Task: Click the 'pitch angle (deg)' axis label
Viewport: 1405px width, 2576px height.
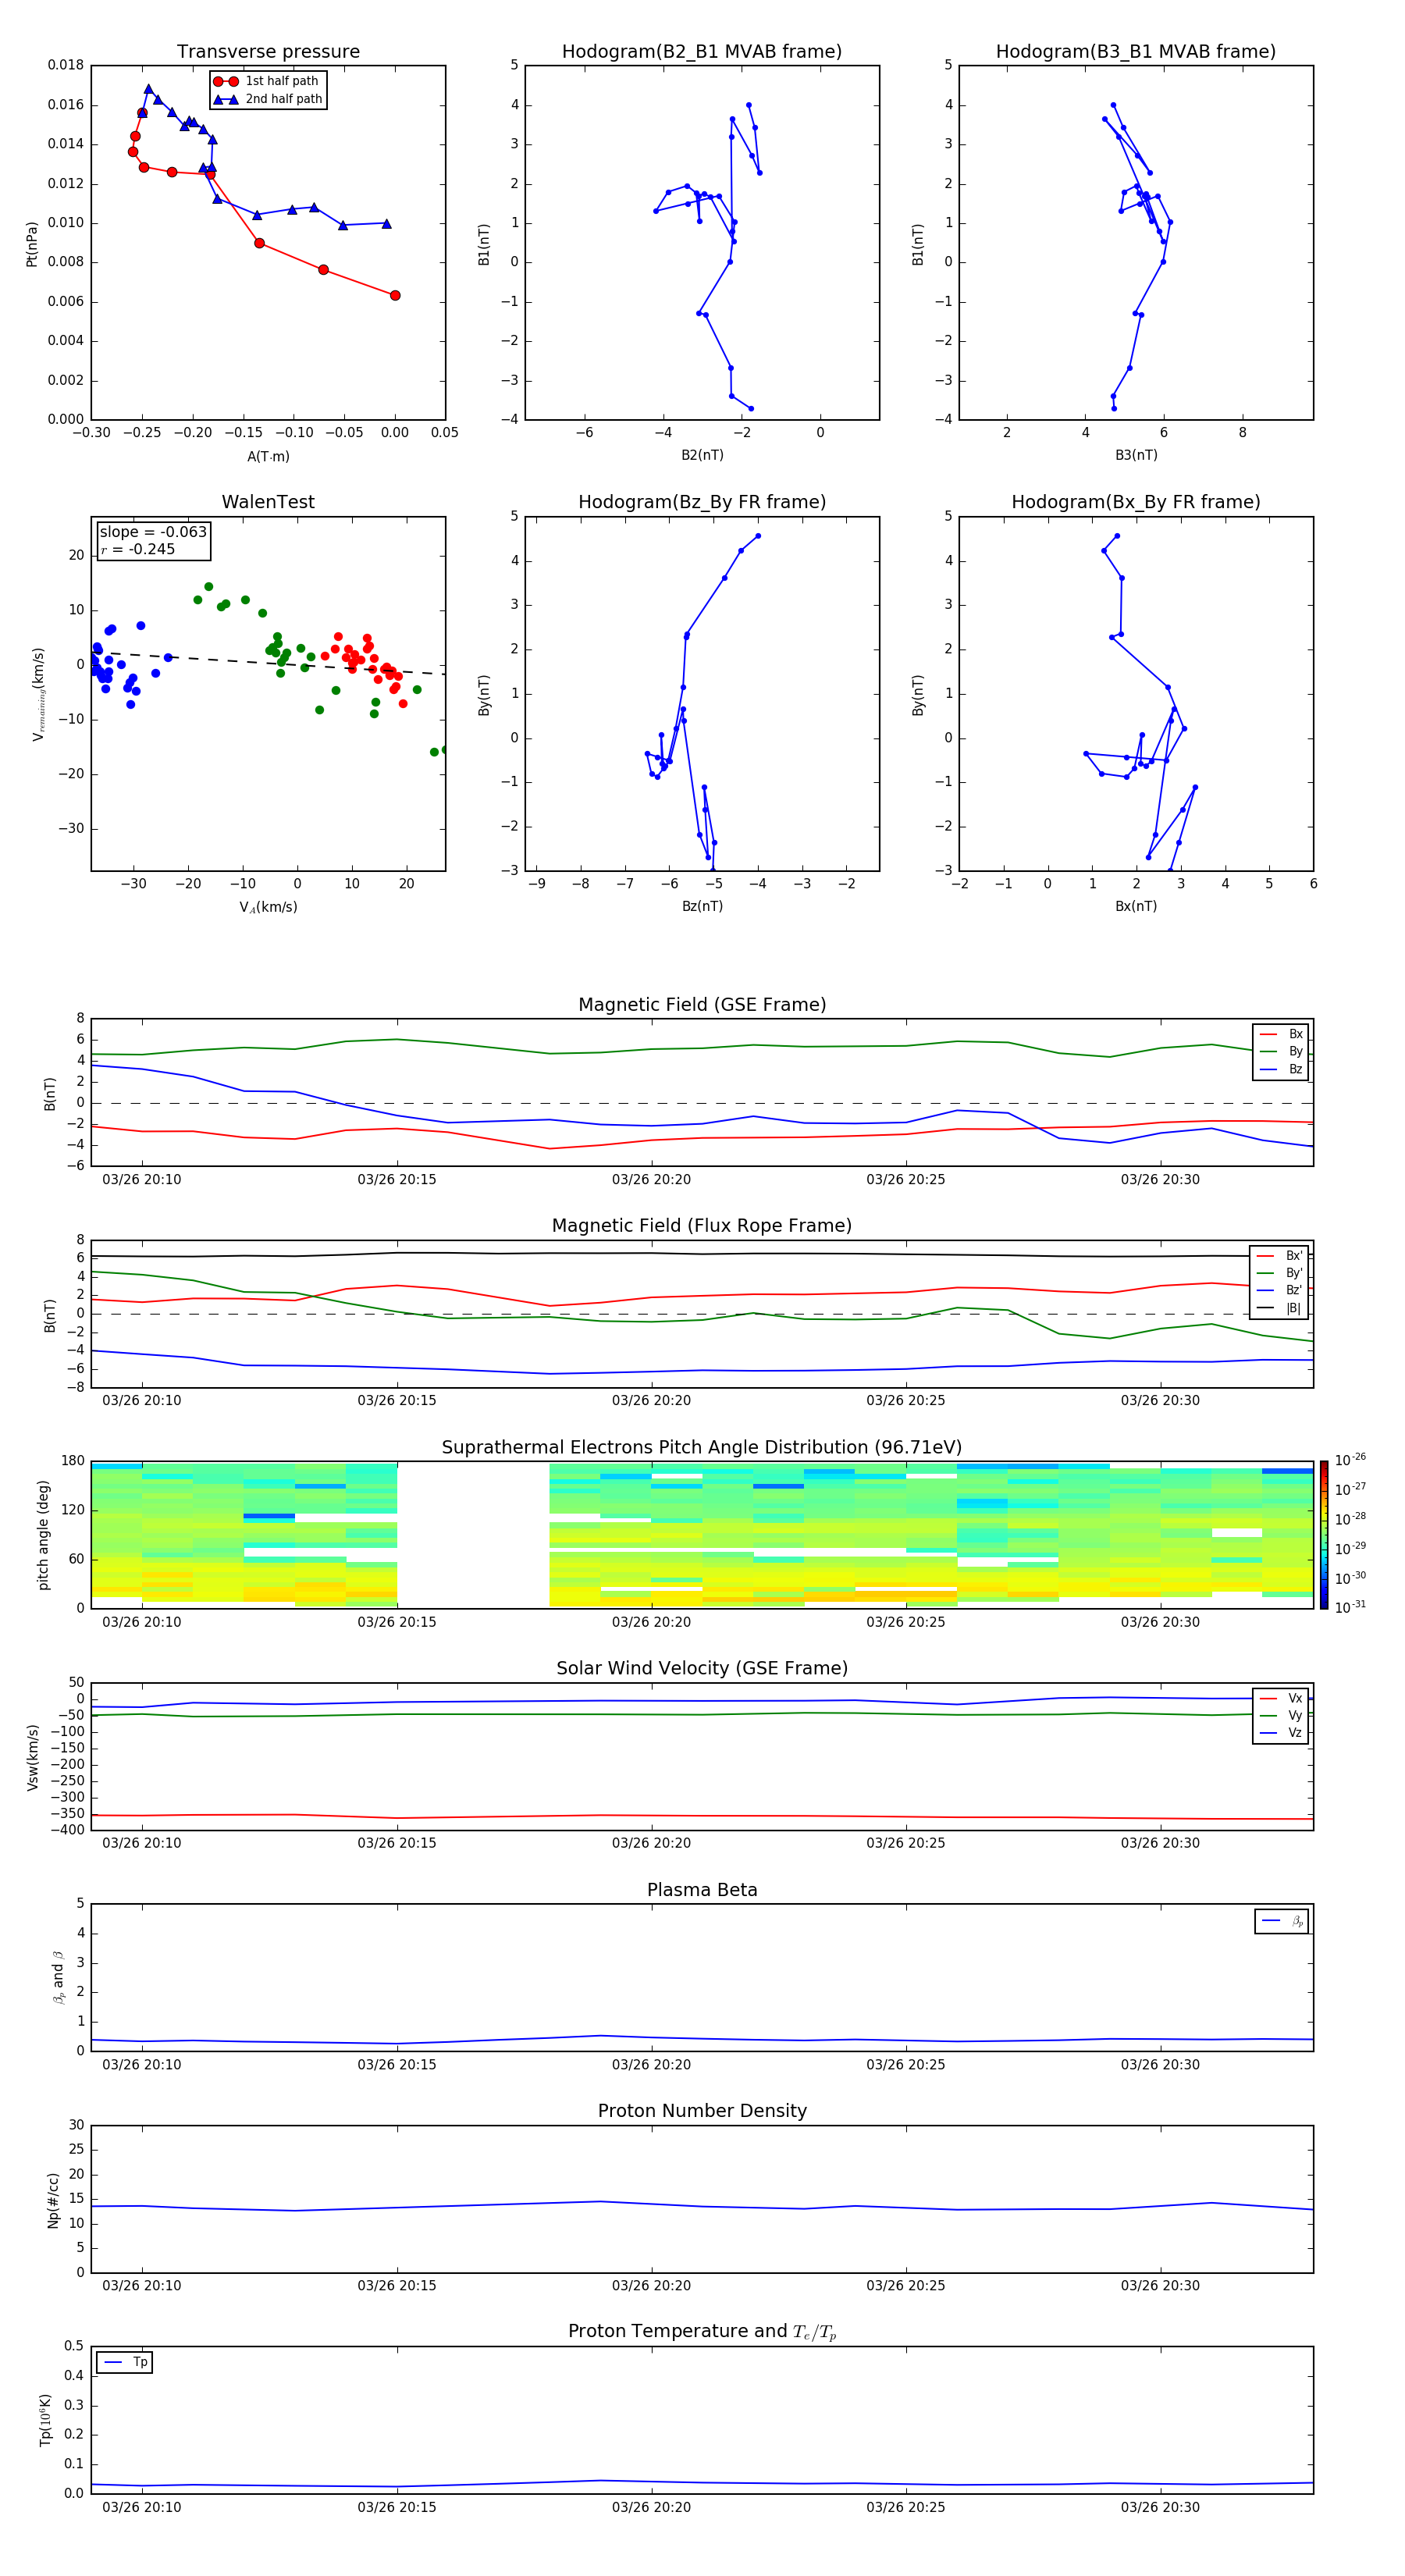Action: click(x=43, y=1535)
